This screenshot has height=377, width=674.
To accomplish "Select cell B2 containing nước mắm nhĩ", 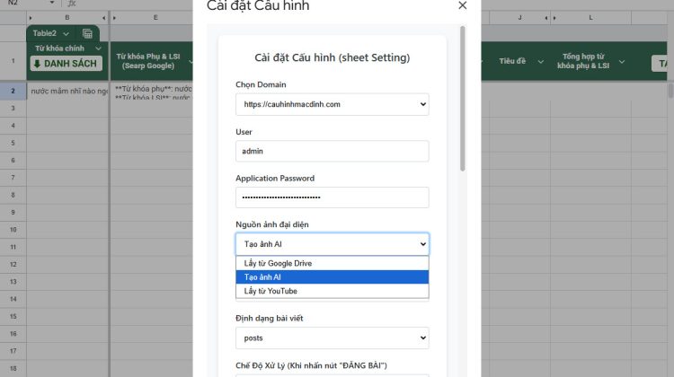I will point(67,92).
